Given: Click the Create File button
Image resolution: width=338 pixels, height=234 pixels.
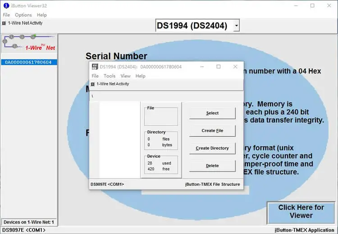Looking at the screenshot, I should point(212,131).
